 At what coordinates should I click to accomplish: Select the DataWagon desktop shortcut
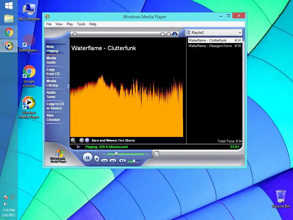coord(29,43)
